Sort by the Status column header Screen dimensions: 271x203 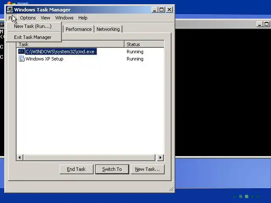144,44
